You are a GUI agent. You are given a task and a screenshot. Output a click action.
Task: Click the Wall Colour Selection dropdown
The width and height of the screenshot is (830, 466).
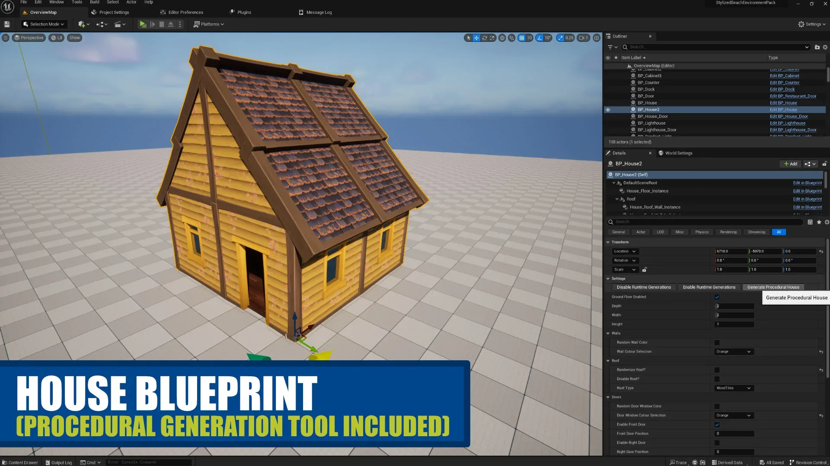tap(734, 351)
